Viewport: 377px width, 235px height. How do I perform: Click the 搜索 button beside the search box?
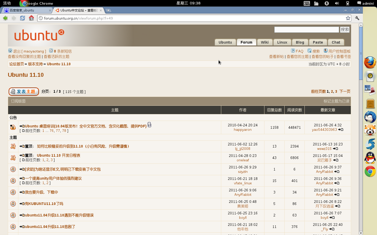click(345, 30)
